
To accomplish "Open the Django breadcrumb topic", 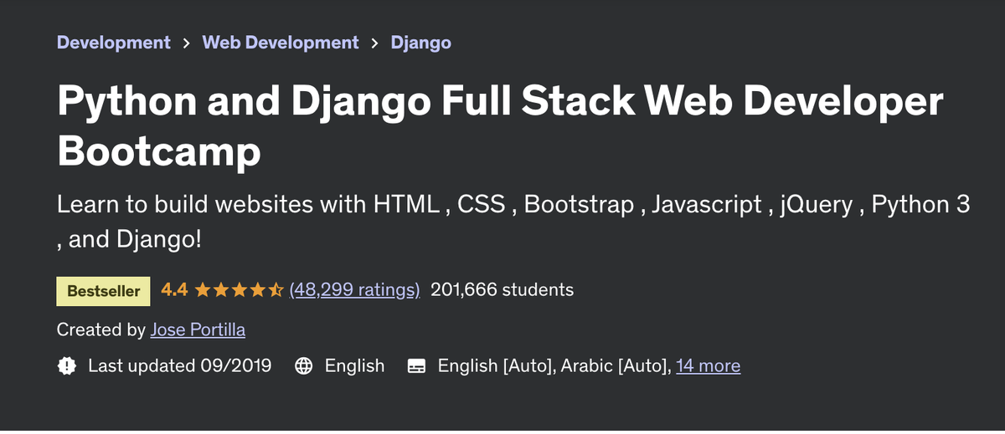I will pos(420,42).
